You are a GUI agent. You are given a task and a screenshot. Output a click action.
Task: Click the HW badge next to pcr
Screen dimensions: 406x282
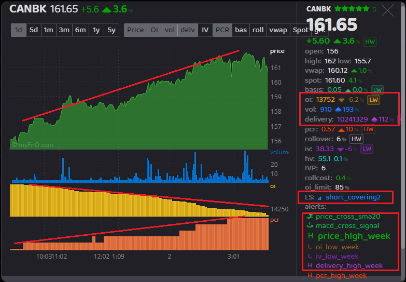(x=369, y=129)
